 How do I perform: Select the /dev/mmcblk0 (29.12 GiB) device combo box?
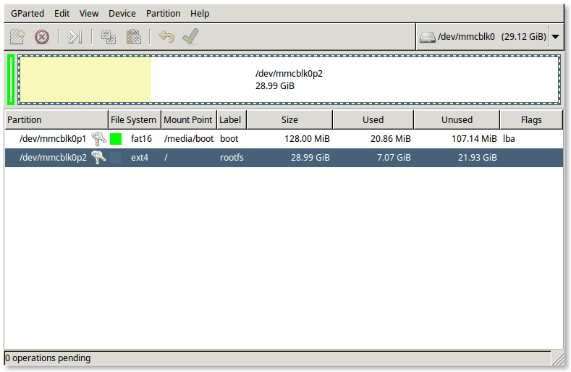pos(489,37)
